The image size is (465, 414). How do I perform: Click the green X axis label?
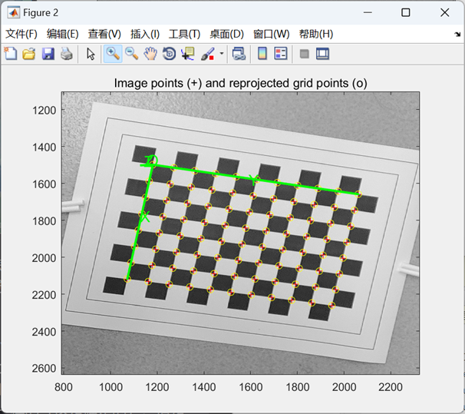[145, 217]
